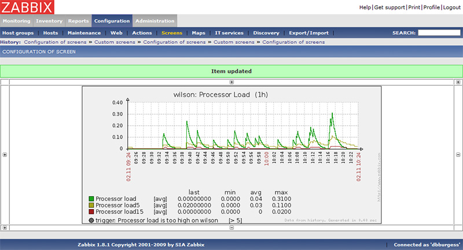Switch to the Administration tab
Viewport: 463px width, 250px height.
155,21
